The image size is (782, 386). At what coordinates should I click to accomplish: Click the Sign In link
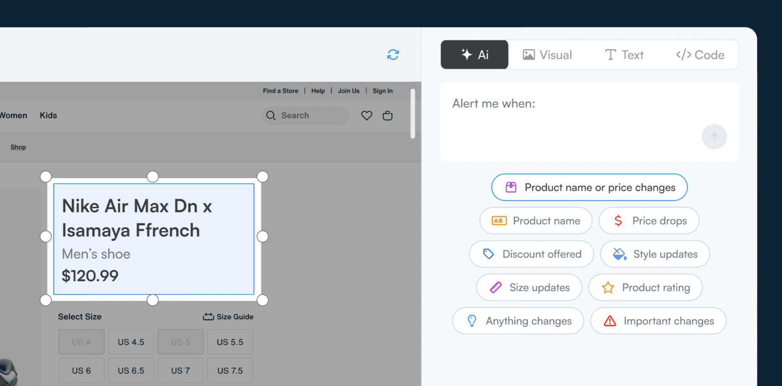coord(382,90)
